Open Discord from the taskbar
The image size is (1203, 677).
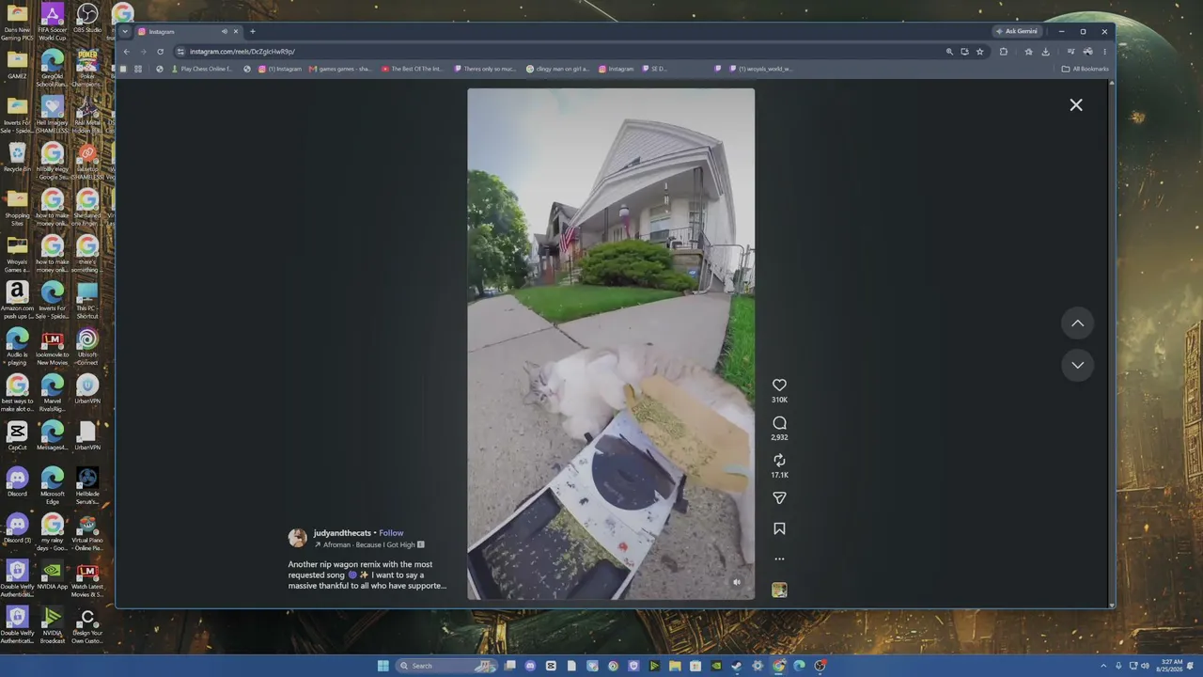pos(530,666)
